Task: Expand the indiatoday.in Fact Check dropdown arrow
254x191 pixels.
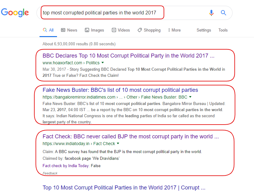Action: tap(118, 144)
